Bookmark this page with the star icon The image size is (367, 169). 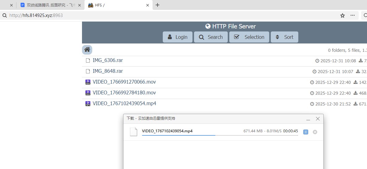coord(343,15)
